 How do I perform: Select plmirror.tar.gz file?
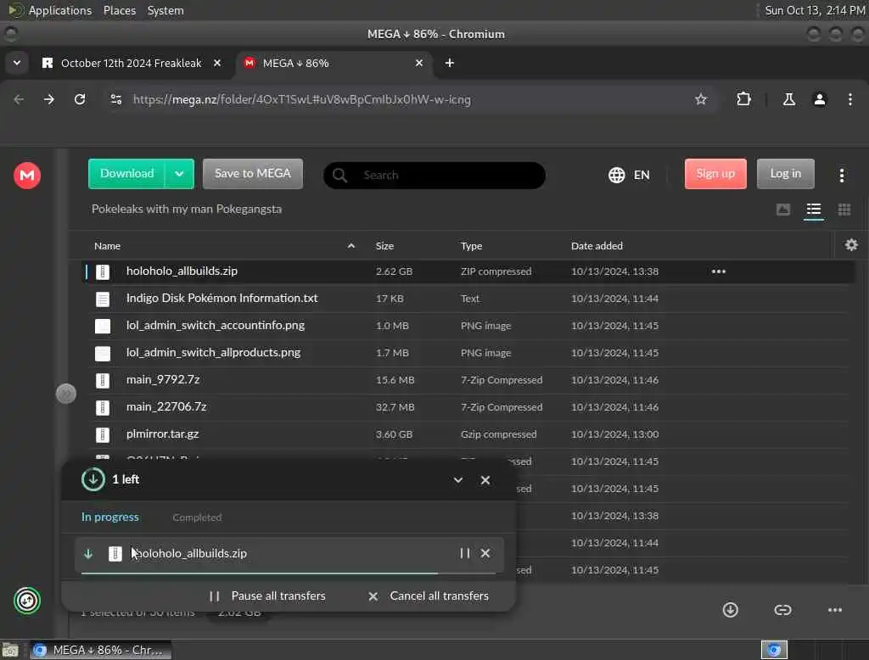pyautogui.click(x=468, y=433)
